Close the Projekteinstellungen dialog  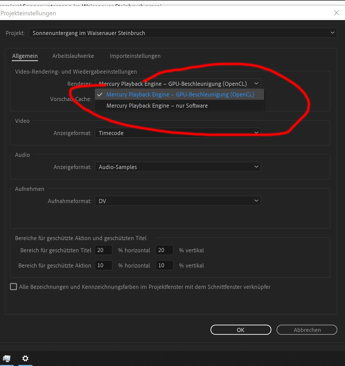[337, 13]
